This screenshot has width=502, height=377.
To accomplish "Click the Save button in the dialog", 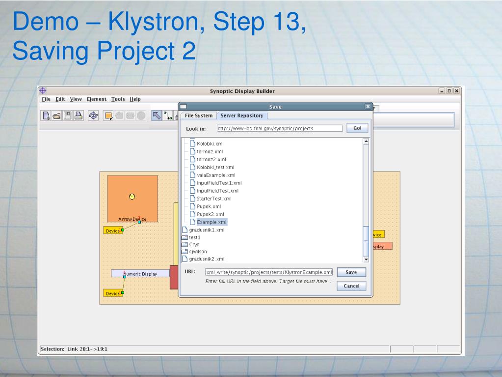I will (351, 272).
